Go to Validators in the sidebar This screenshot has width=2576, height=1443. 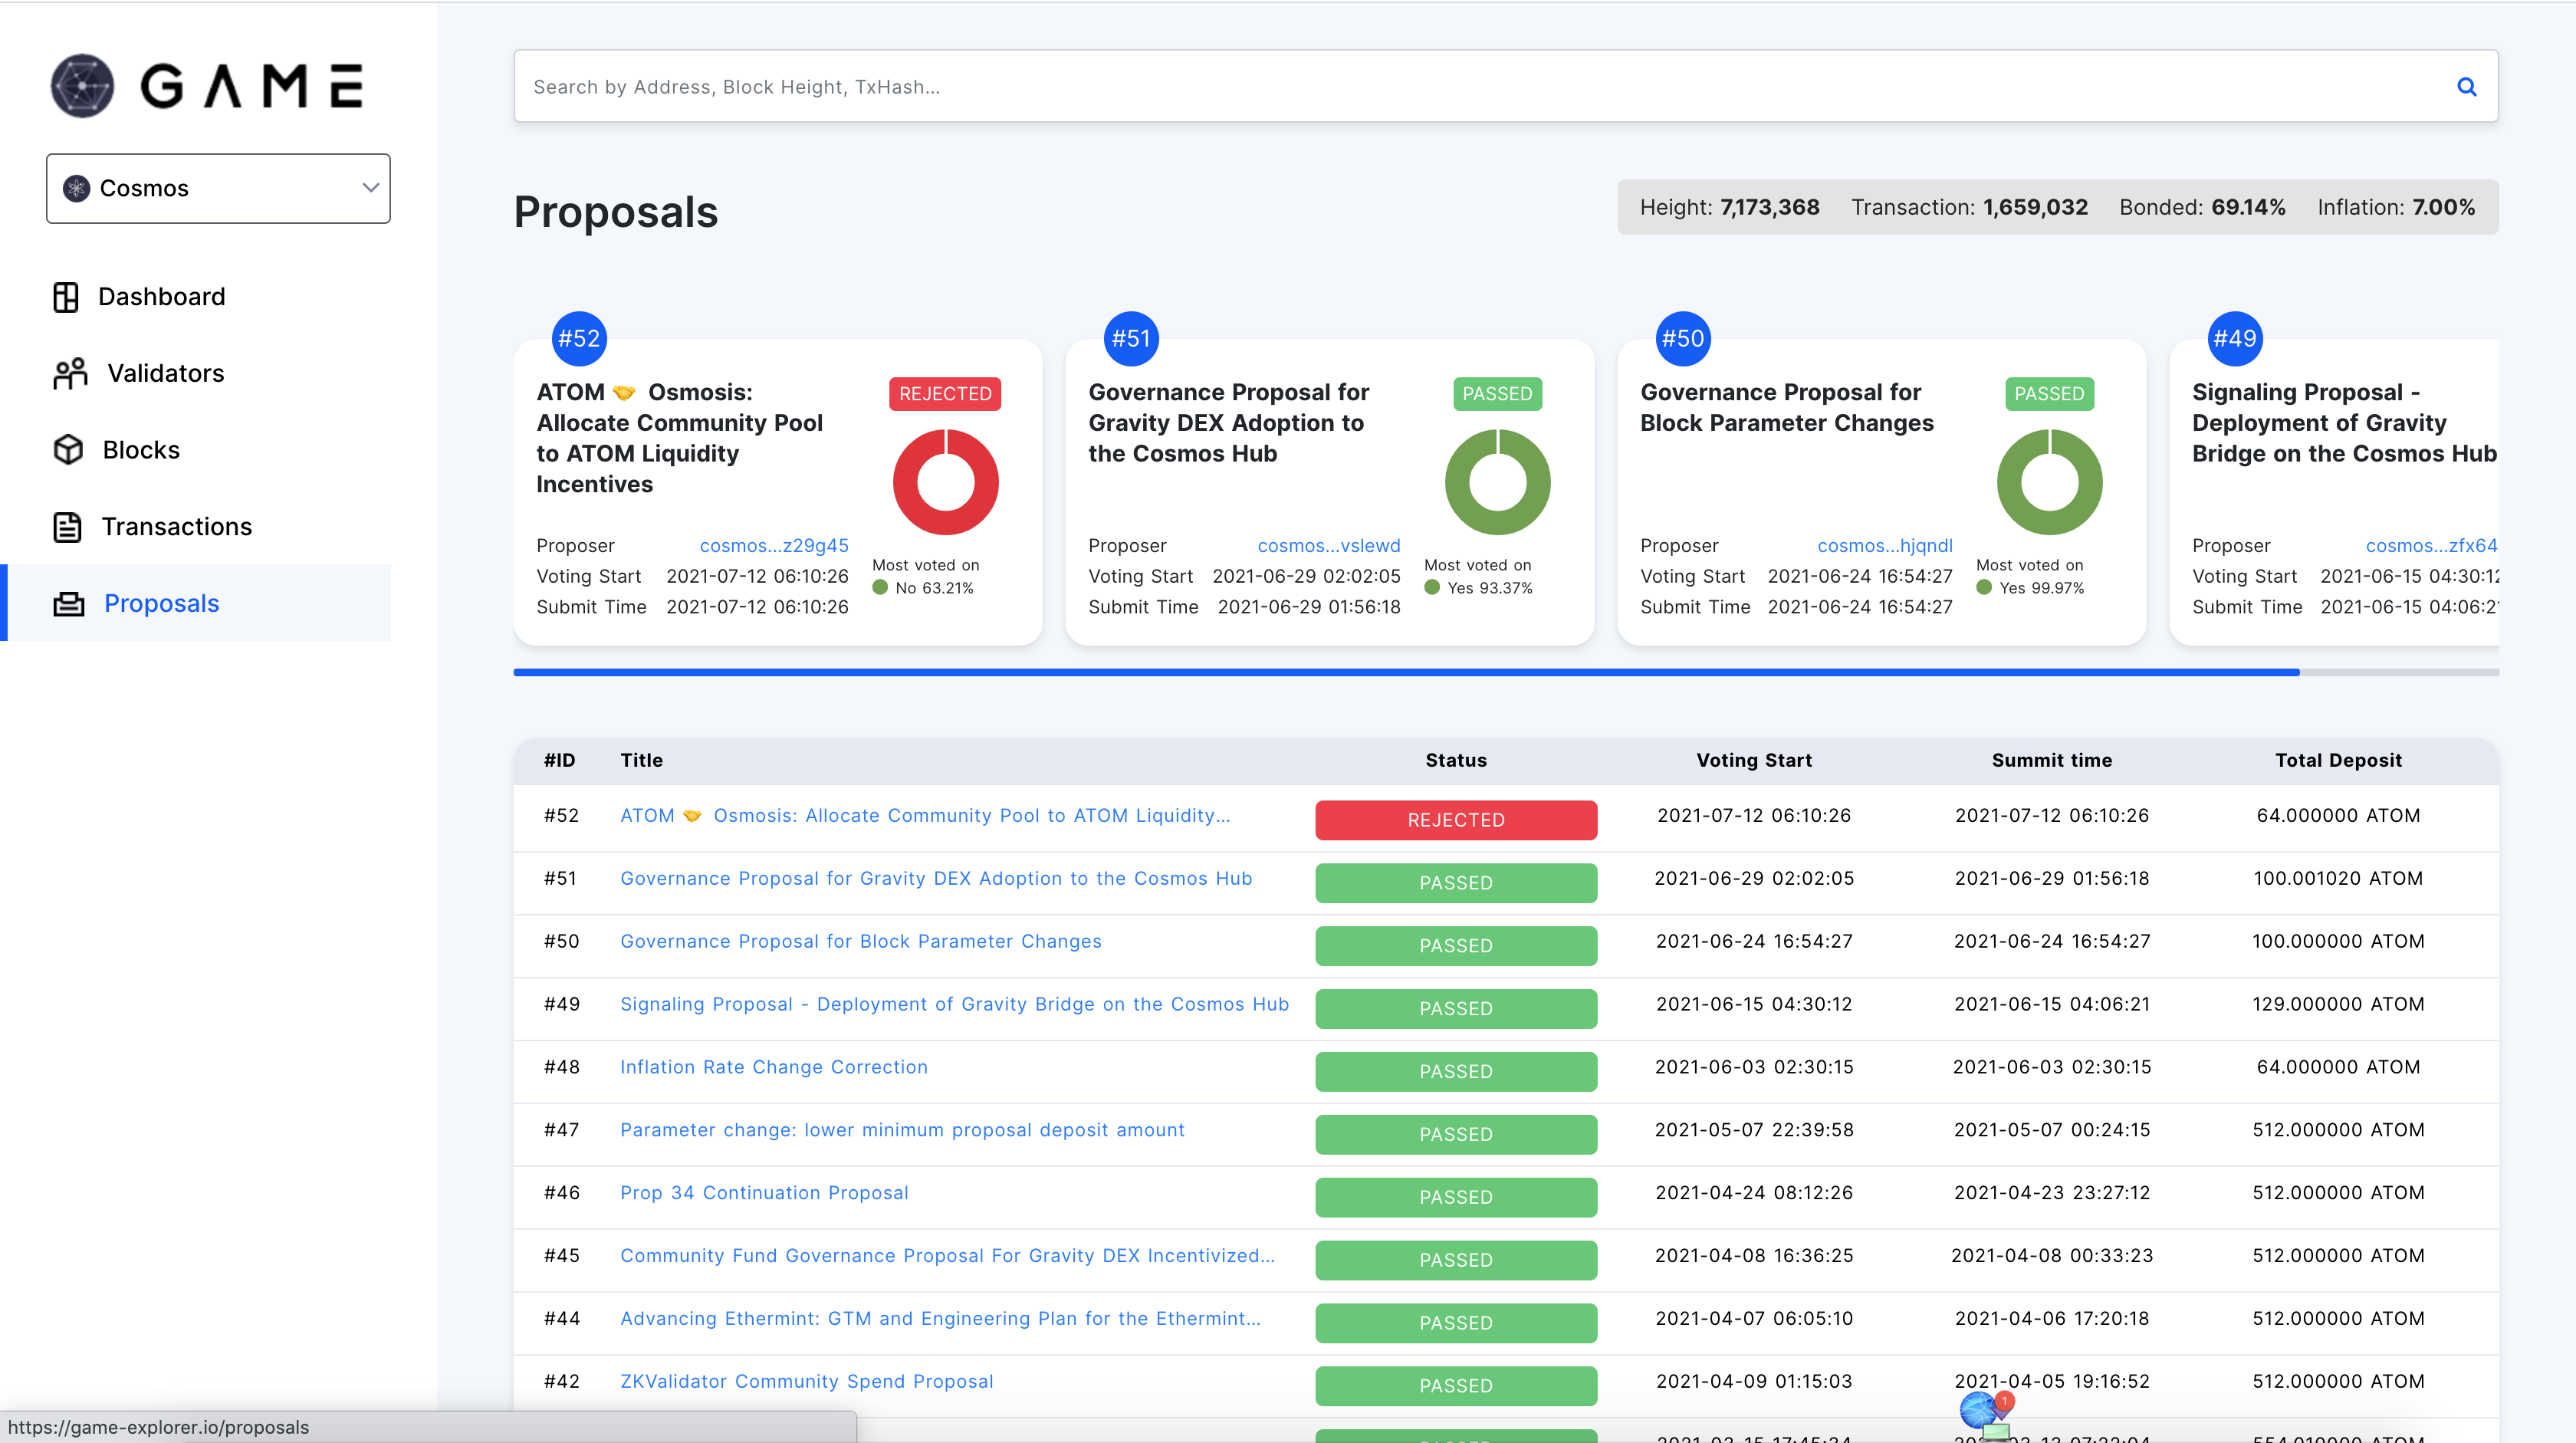pyautogui.click(x=165, y=374)
